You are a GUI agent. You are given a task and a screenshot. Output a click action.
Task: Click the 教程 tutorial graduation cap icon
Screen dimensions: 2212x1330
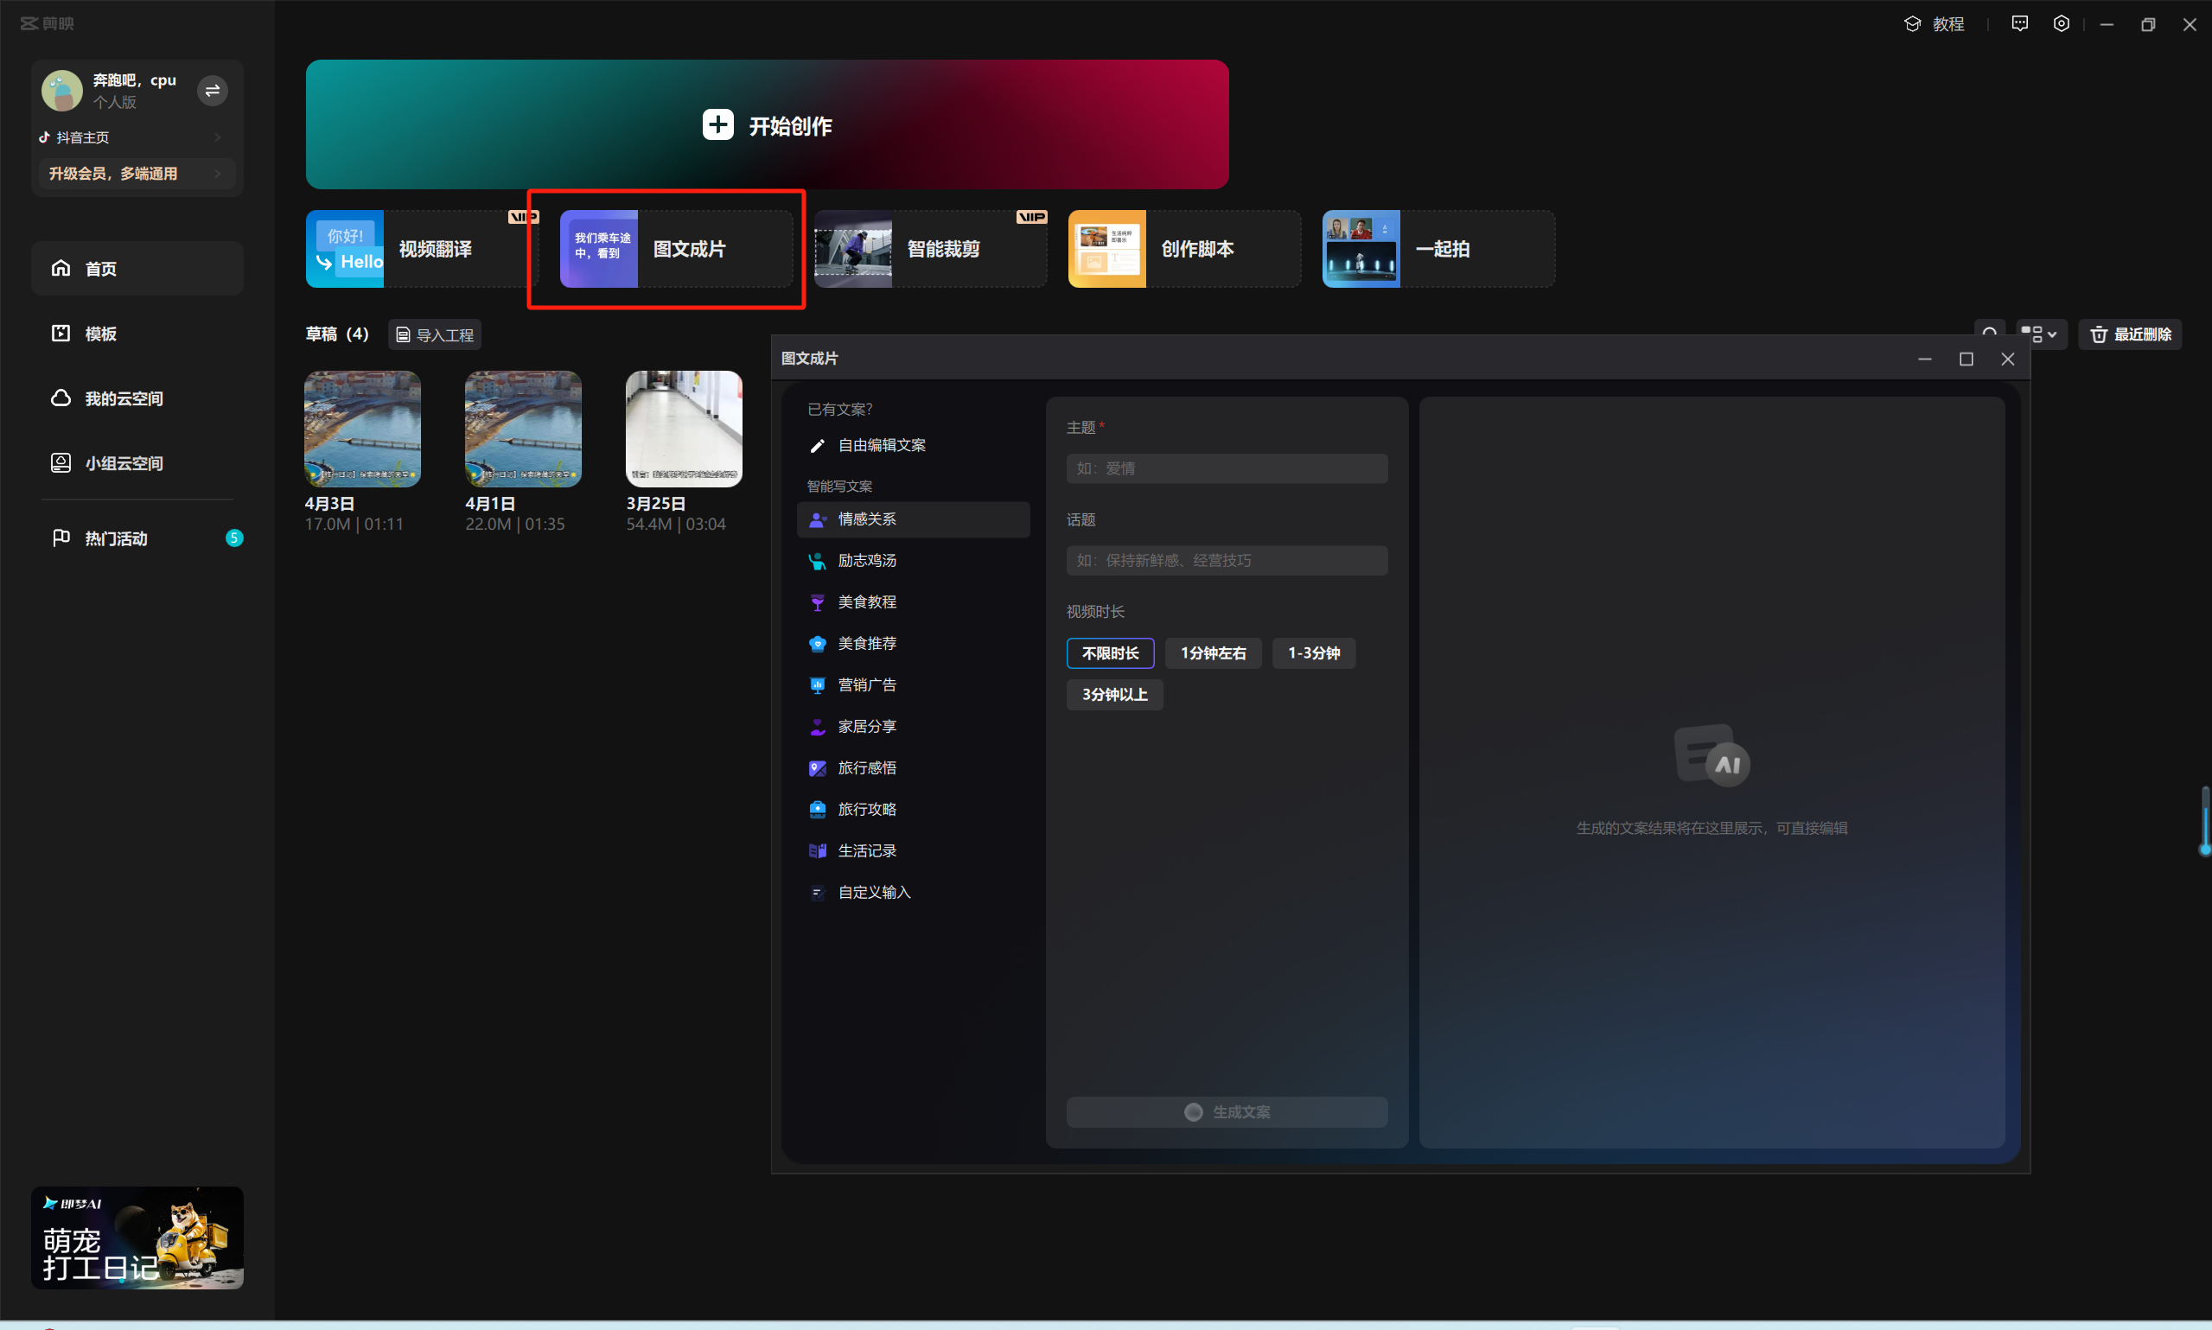tap(1912, 24)
